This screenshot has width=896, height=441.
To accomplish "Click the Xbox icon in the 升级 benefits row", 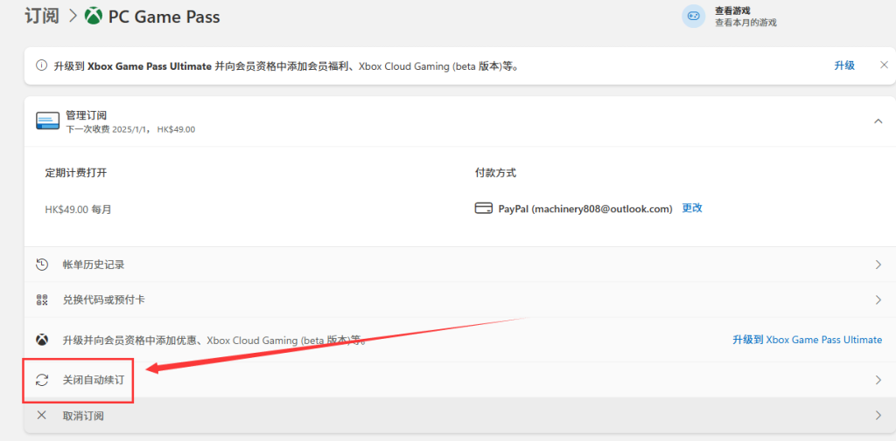I will 41,340.
